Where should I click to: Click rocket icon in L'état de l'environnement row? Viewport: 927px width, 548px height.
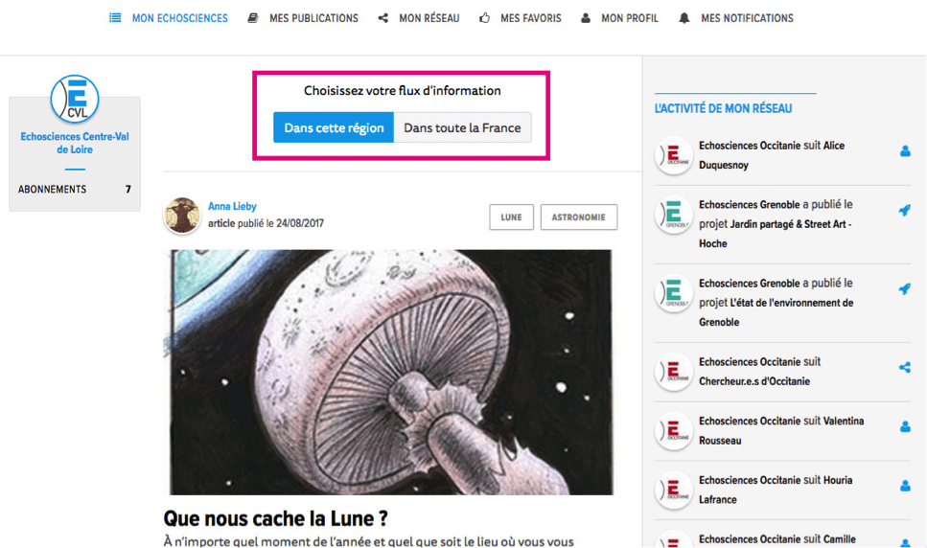(x=905, y=288)
